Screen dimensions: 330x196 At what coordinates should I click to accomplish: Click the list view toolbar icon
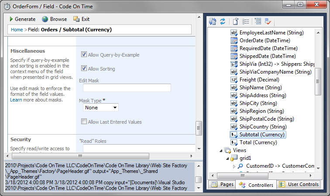tap(245, 21)
